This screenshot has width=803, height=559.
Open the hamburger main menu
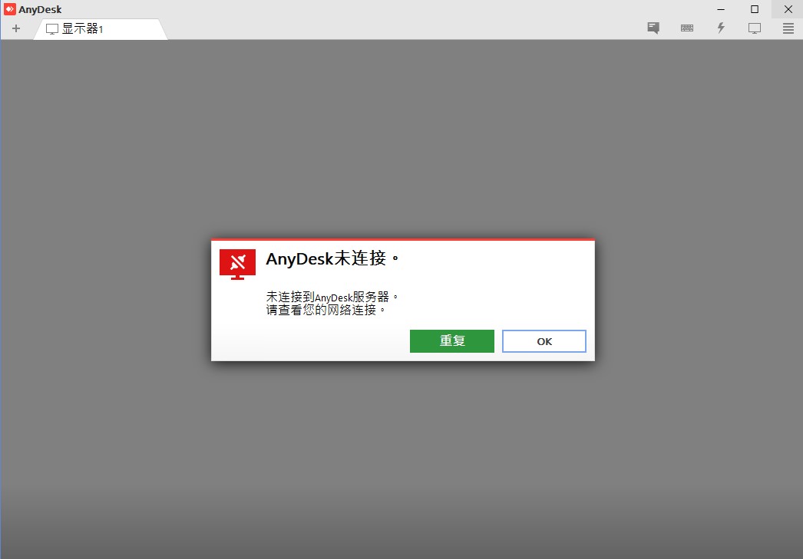point(788,28)
